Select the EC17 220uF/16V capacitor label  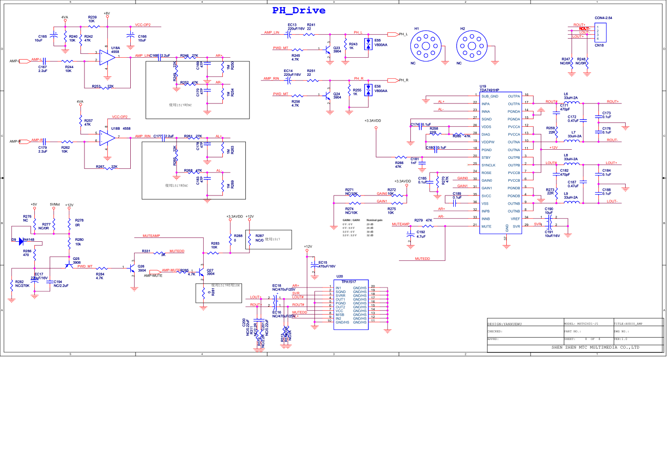tap(39, 276)
